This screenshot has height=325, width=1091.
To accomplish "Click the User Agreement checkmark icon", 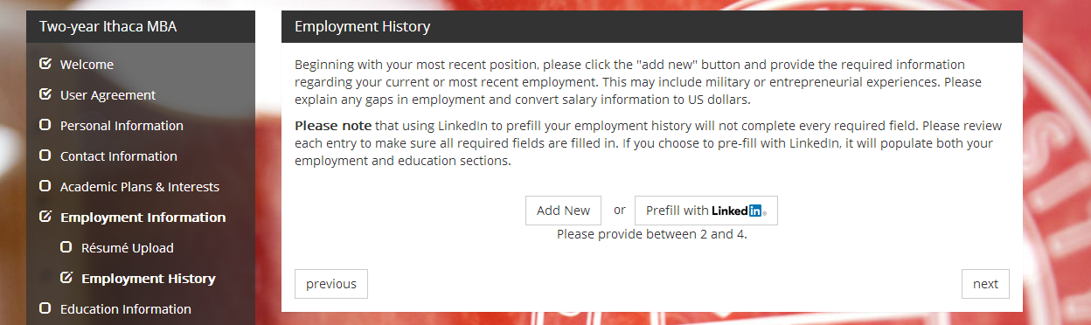I will pyautogui.click(x=45, y=94).
